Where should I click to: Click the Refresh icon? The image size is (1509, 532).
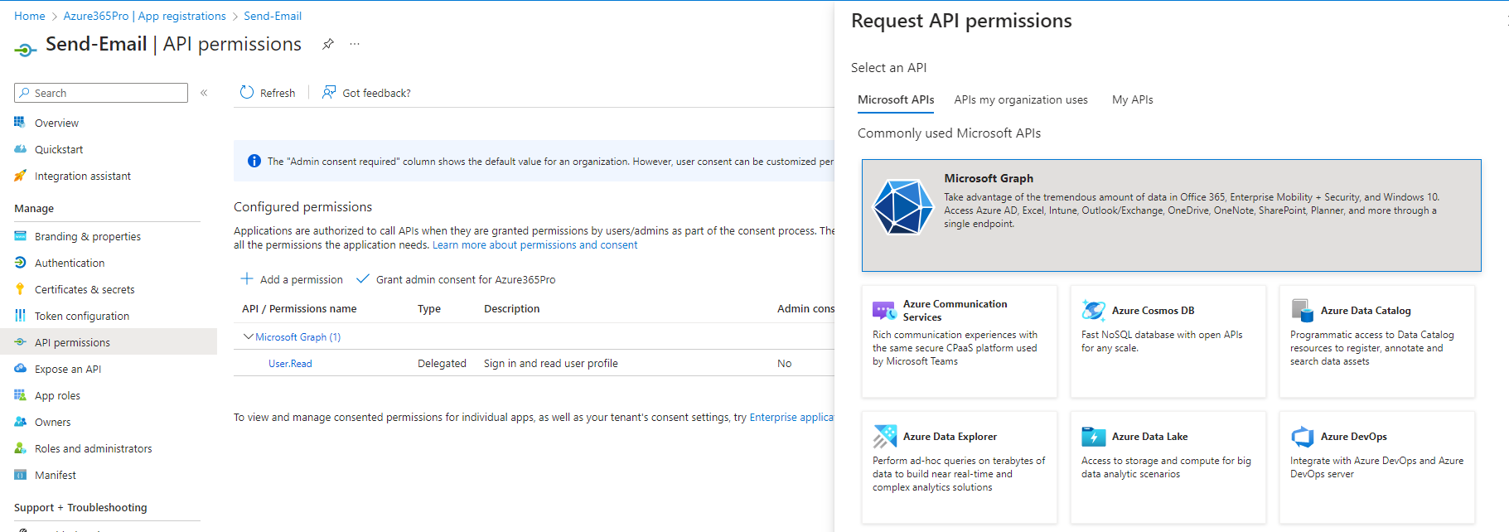pos(247,92)
